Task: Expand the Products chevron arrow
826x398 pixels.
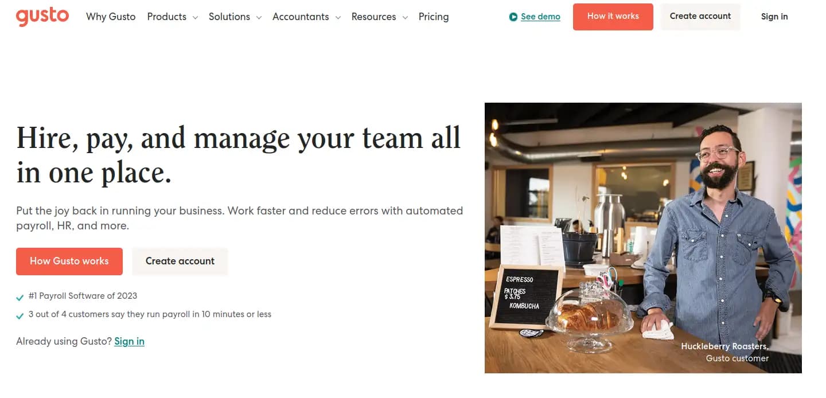Action: pyautogui.click(x=195, y=17)
